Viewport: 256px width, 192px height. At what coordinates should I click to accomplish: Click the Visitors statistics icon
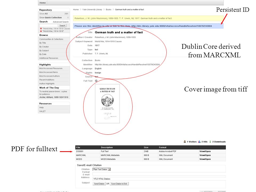click(185, 142)
